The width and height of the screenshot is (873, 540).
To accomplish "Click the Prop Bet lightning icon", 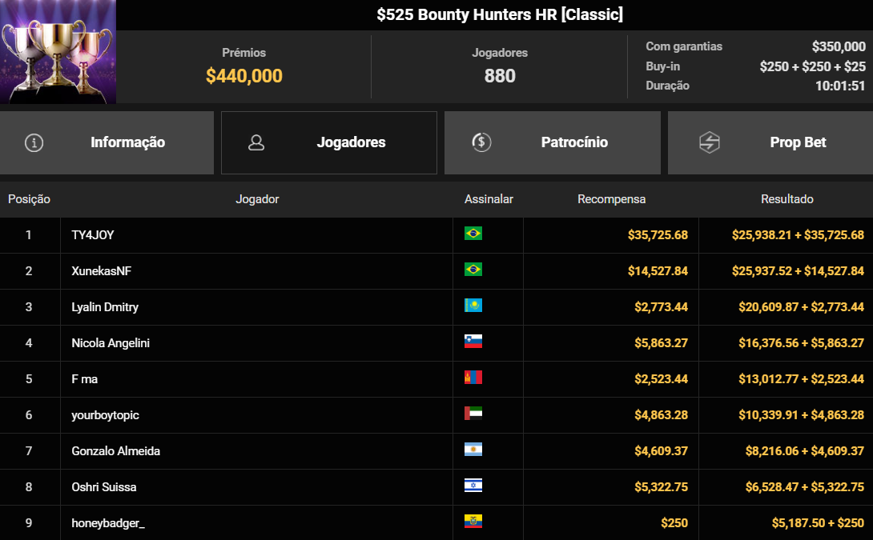I will 708,142.
